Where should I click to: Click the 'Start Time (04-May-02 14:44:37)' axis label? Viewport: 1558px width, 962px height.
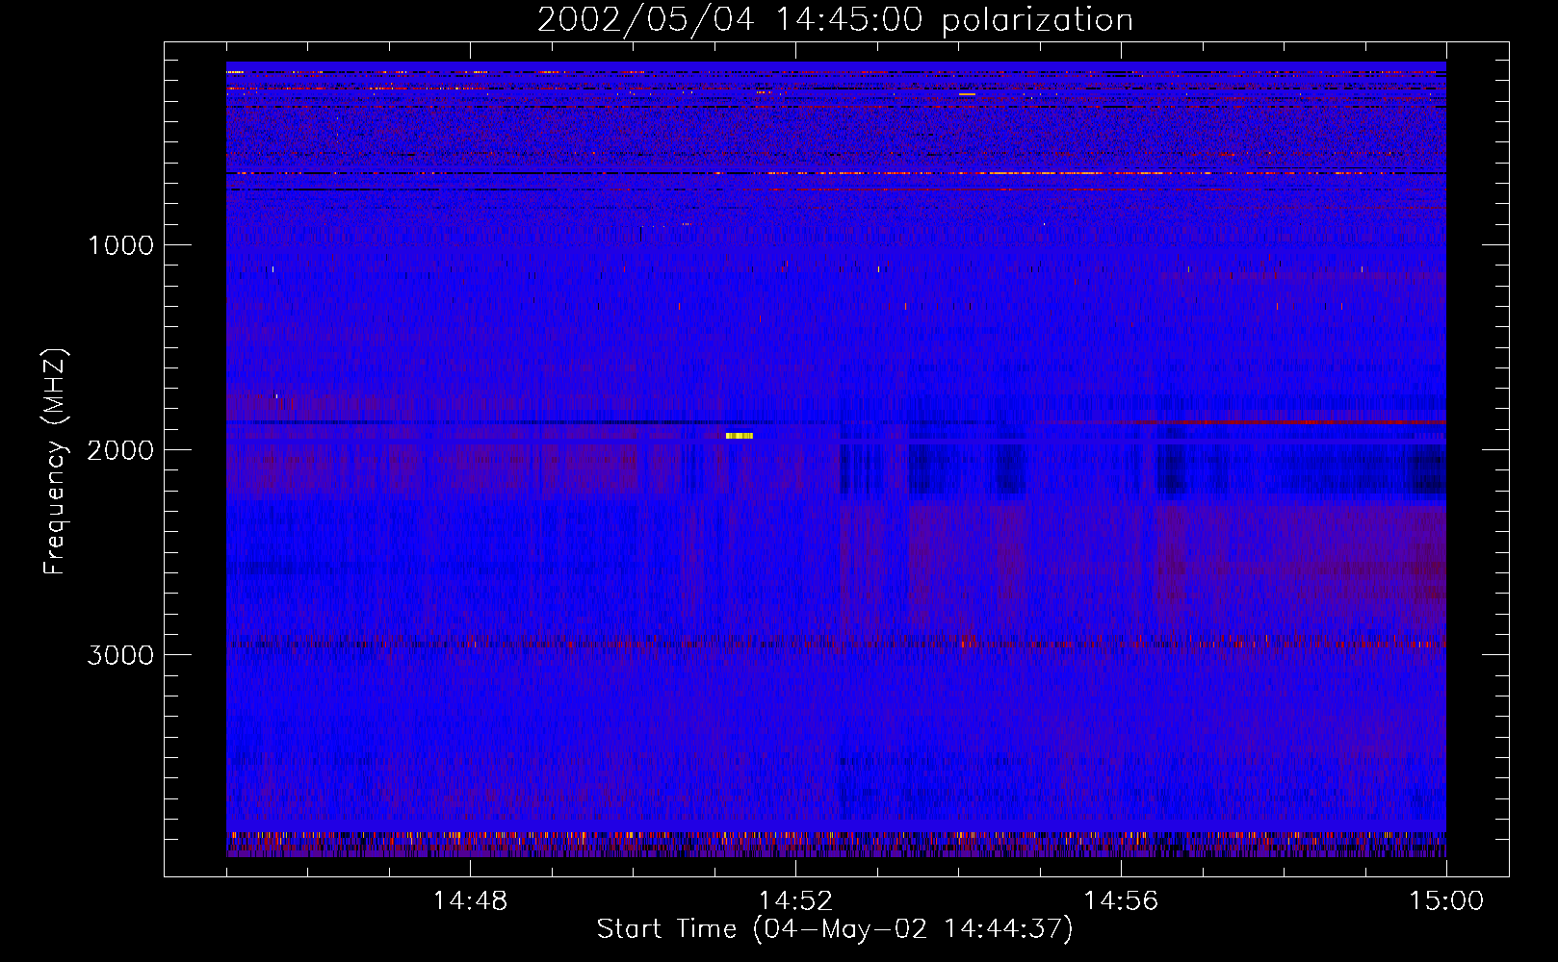tap(835, 929)
